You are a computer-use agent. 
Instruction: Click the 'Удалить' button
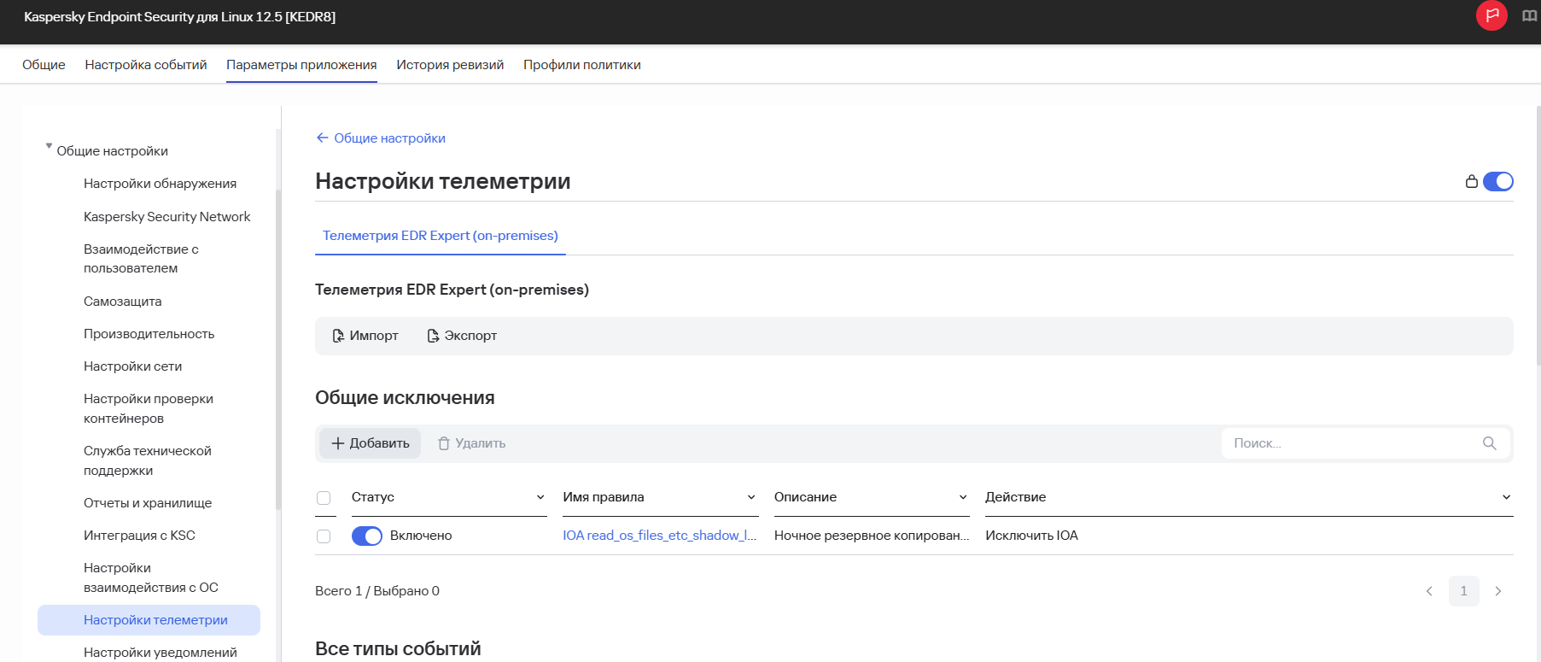point(472,443)
